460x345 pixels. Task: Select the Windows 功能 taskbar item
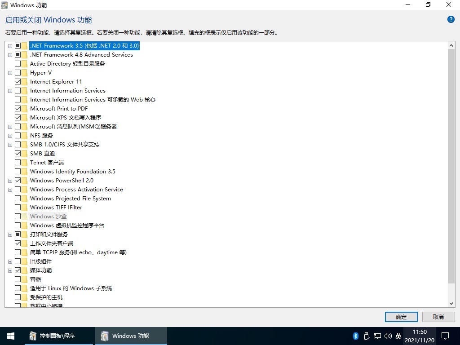point(130,336)
